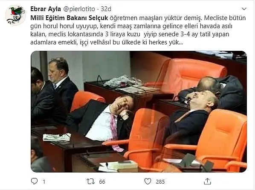Open the 32d timestamp link
255x190 pixels.
[106, 9]
